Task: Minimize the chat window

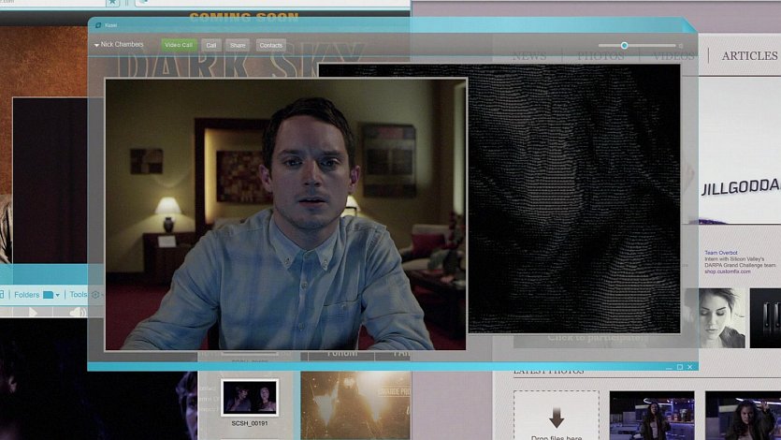Action: [x=669, y=367]
